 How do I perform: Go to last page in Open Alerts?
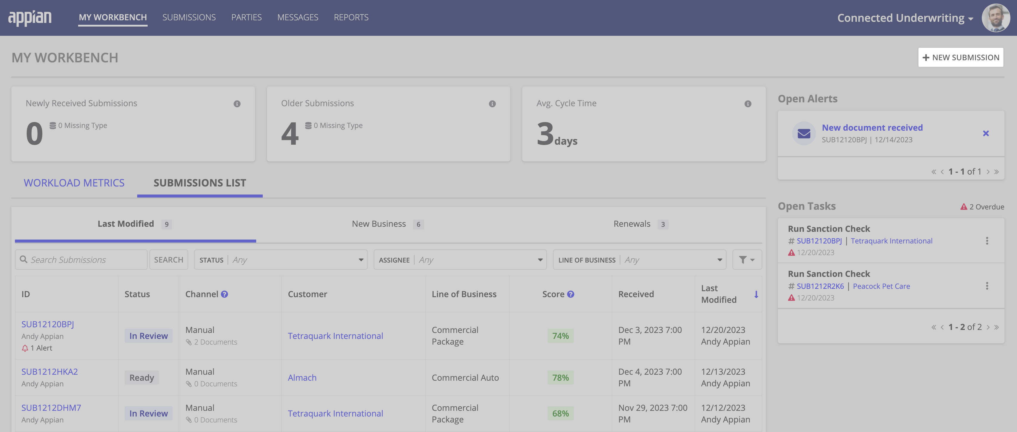996,172
